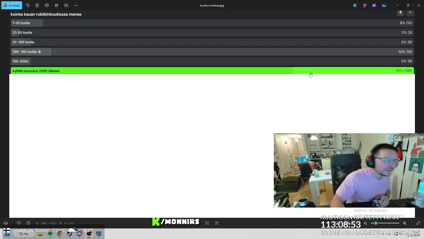The width and height of the screenshot is (424, 239).
Task: Select the 150-200h poll row
Action: (212, 61)
